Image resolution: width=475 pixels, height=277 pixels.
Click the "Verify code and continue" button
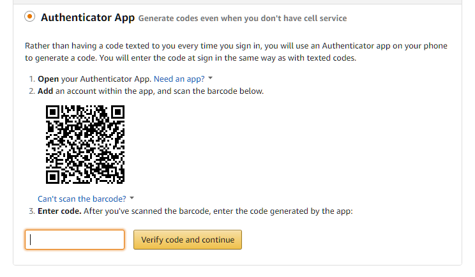point(188,240)
